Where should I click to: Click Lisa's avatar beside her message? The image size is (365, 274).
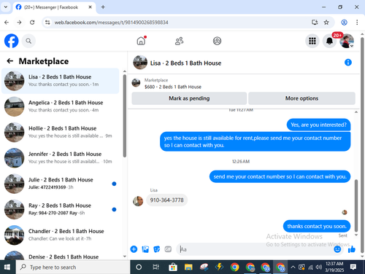[x=138, y=201]
